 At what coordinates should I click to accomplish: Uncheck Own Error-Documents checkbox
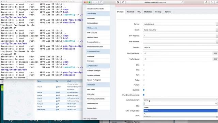(144, 95)
